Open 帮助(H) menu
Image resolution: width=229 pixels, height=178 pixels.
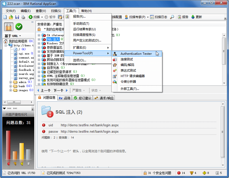pos(86,11)
